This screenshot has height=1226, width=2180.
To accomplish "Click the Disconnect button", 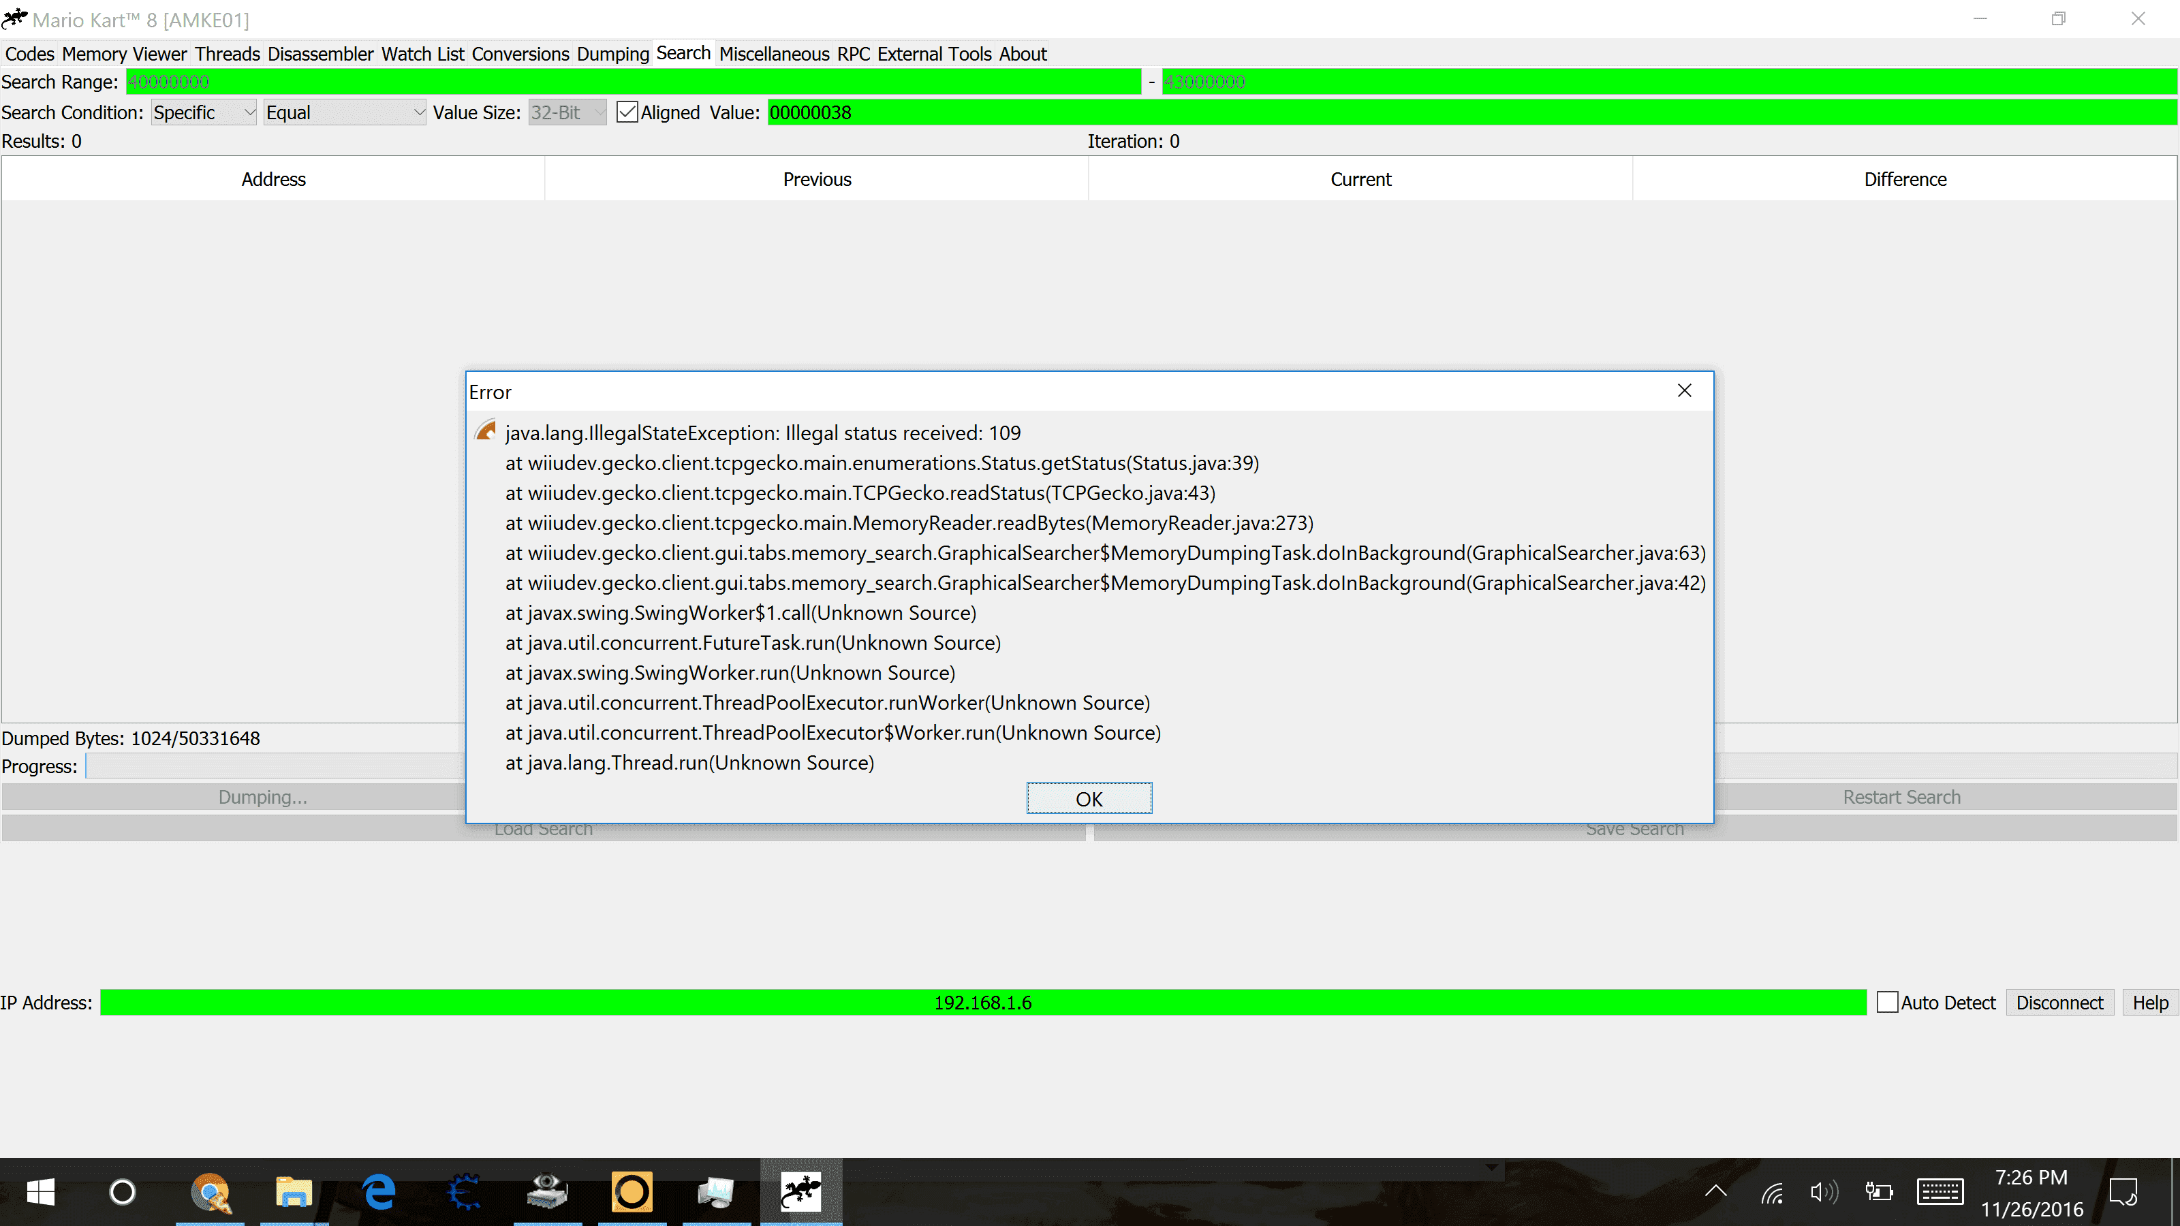I will click(x=2060, y=1003).
